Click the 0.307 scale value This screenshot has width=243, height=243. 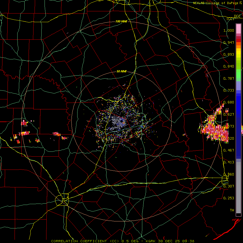(229, 186)
